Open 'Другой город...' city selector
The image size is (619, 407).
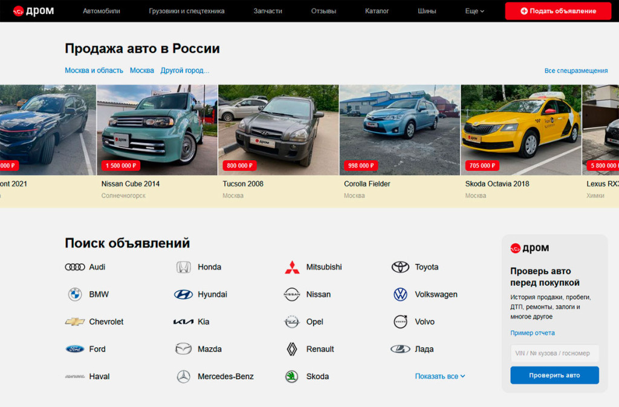(184, 71)
